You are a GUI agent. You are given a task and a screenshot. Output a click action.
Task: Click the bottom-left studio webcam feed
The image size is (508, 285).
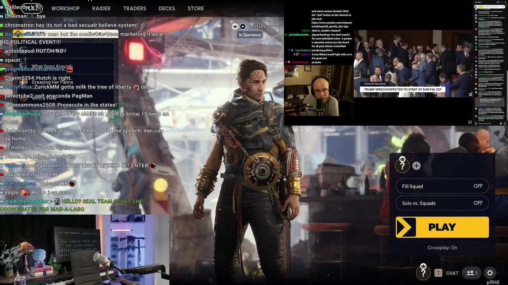[85, 250]
